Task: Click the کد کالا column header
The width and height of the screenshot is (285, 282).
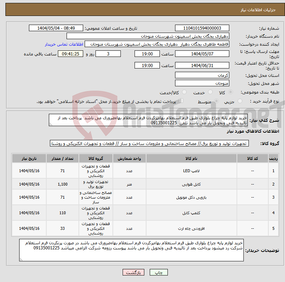Action: tap(252, 158)
